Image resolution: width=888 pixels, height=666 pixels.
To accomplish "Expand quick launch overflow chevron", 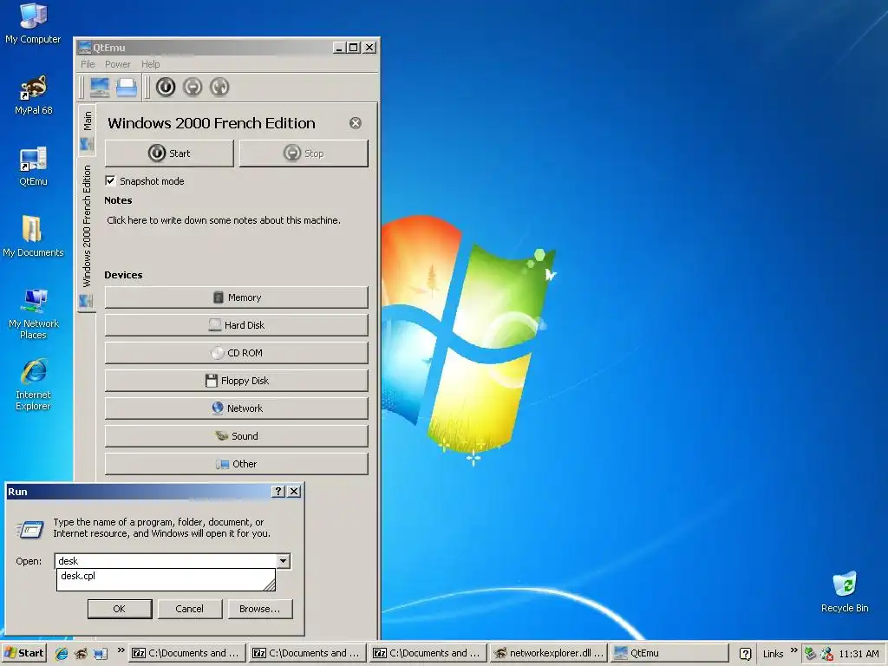I will point(121,650).
